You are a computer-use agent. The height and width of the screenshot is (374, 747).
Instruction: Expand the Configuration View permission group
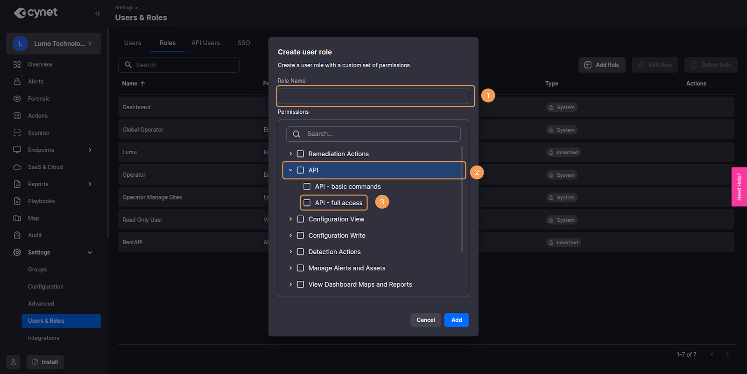tap(290, 219)
